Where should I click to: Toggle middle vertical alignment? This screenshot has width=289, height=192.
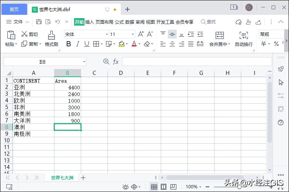pos(172,34)
